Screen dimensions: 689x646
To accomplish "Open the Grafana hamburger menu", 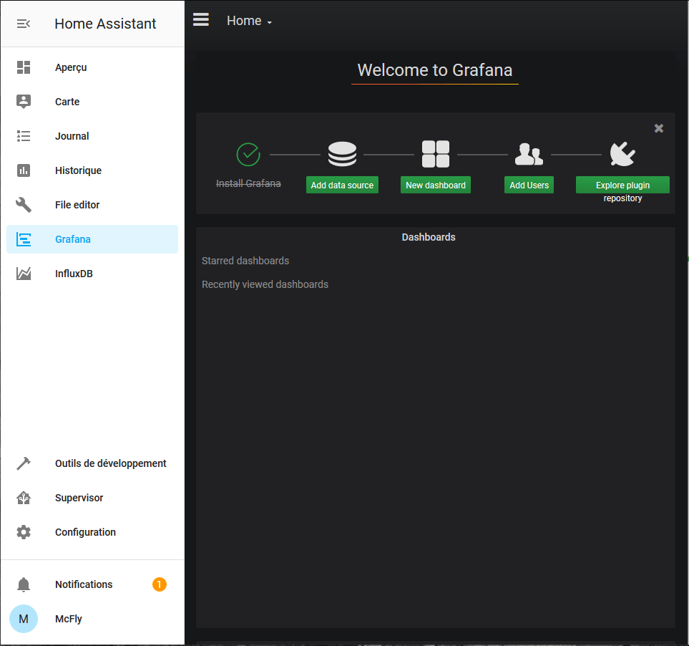I will point(201,20).
